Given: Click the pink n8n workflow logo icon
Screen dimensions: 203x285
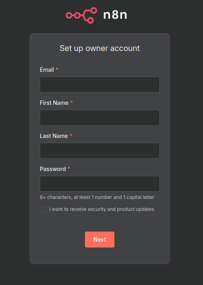Looking at the screenshot, I should pyautogui.click(x=81, y=16).
